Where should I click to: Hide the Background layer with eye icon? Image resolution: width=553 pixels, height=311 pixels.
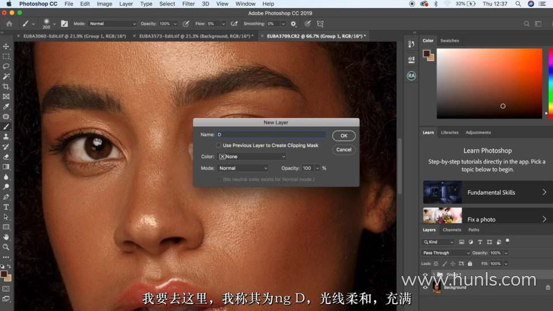426,287
